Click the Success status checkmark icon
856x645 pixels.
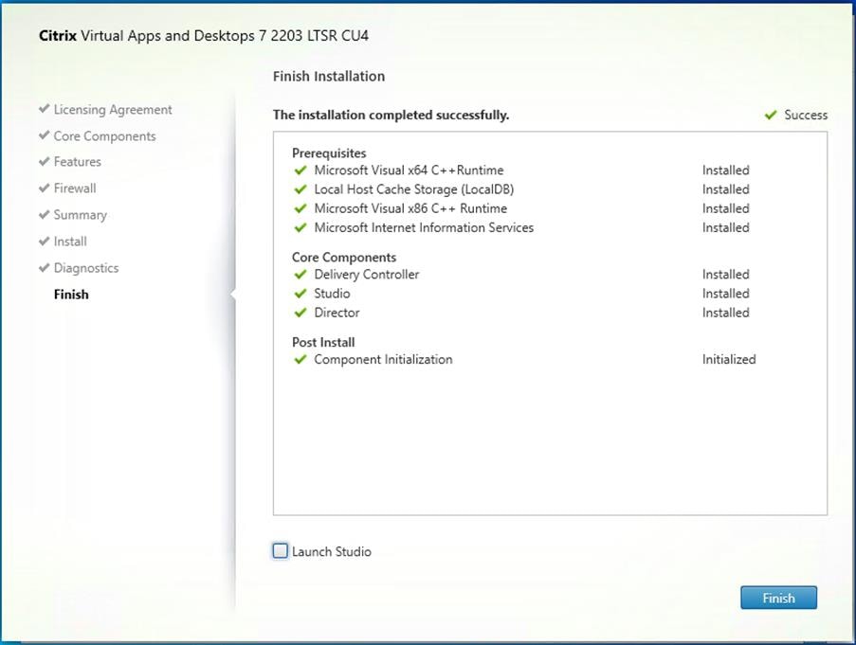pyautogui.click(x=770, y=115)
